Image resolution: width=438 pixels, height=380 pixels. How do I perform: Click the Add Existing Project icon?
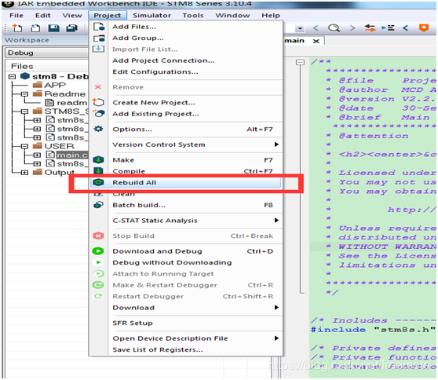(99, 114)
